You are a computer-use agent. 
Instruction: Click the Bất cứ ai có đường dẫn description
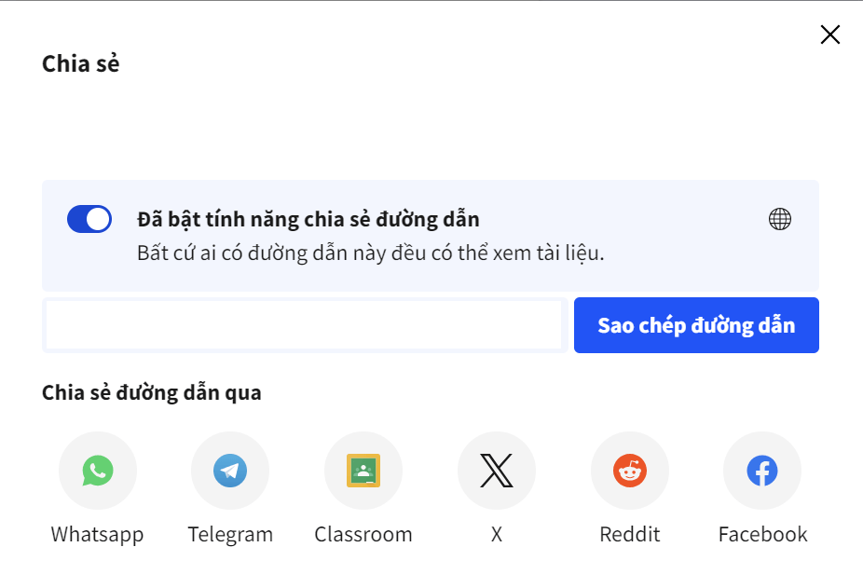coord(371,253)
